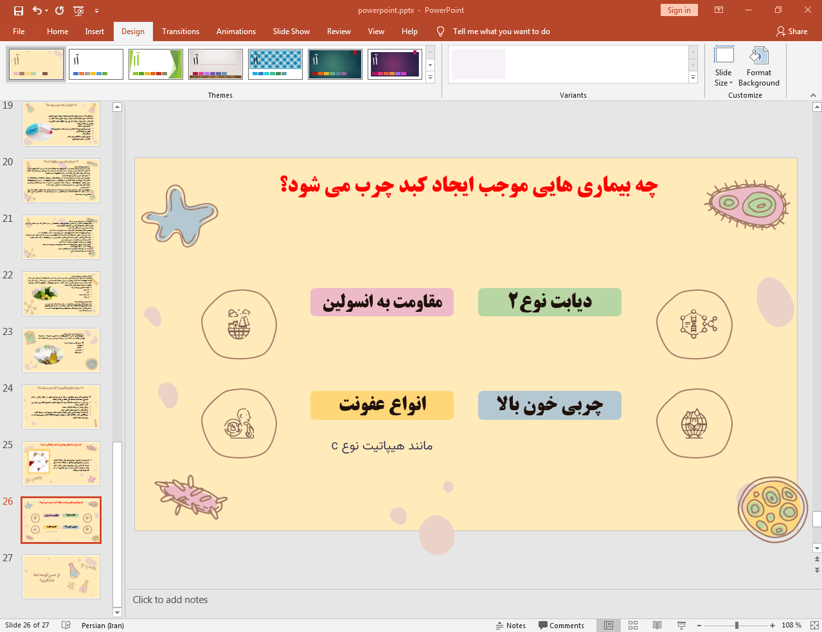Enable Normal view in the status bar

pyautogui.click(x=608, y=625)
